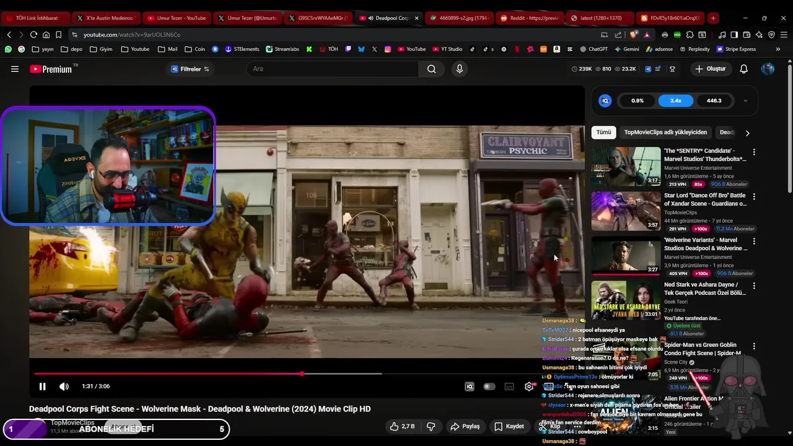This screenshot has width=793, height=446.
Task: Open the ChatGPT bookmark
Action: [594, 49]
